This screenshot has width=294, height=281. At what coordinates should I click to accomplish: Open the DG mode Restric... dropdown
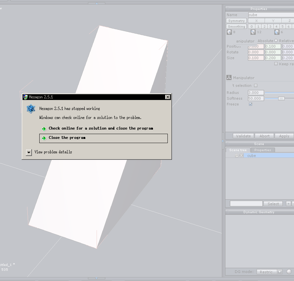point(270,272)
